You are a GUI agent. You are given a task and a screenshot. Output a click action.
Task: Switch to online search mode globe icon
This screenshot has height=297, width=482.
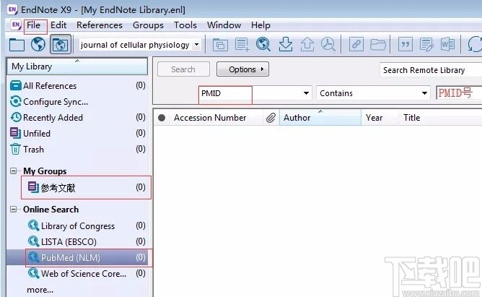pyautogui.click(x=38, y=44)
